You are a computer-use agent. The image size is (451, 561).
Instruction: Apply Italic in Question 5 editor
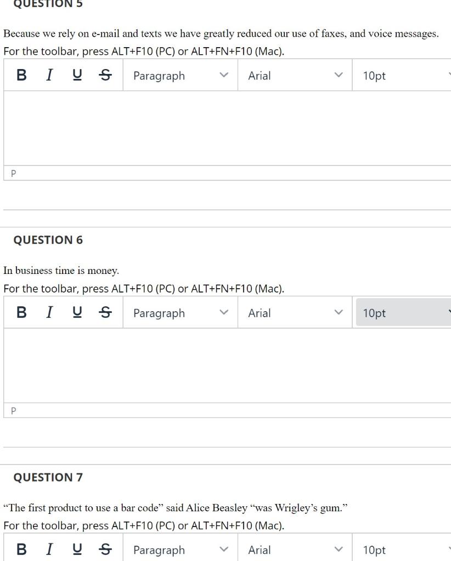tap(49, 76)
